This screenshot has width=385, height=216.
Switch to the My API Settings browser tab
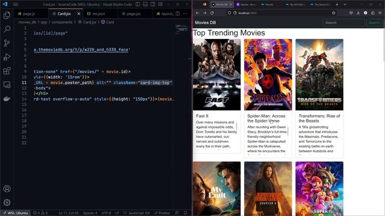pyautogui.click(x=296, y=4)
